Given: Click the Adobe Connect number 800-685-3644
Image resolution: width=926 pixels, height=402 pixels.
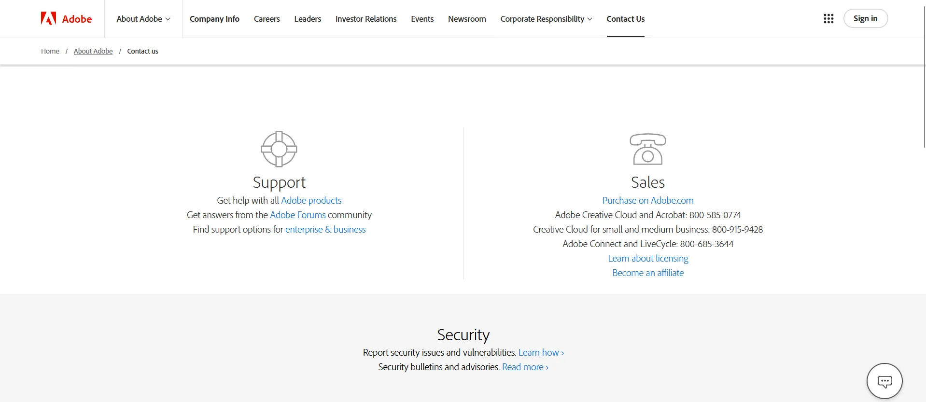Looking at the screenshot, I should click(707, 244).
